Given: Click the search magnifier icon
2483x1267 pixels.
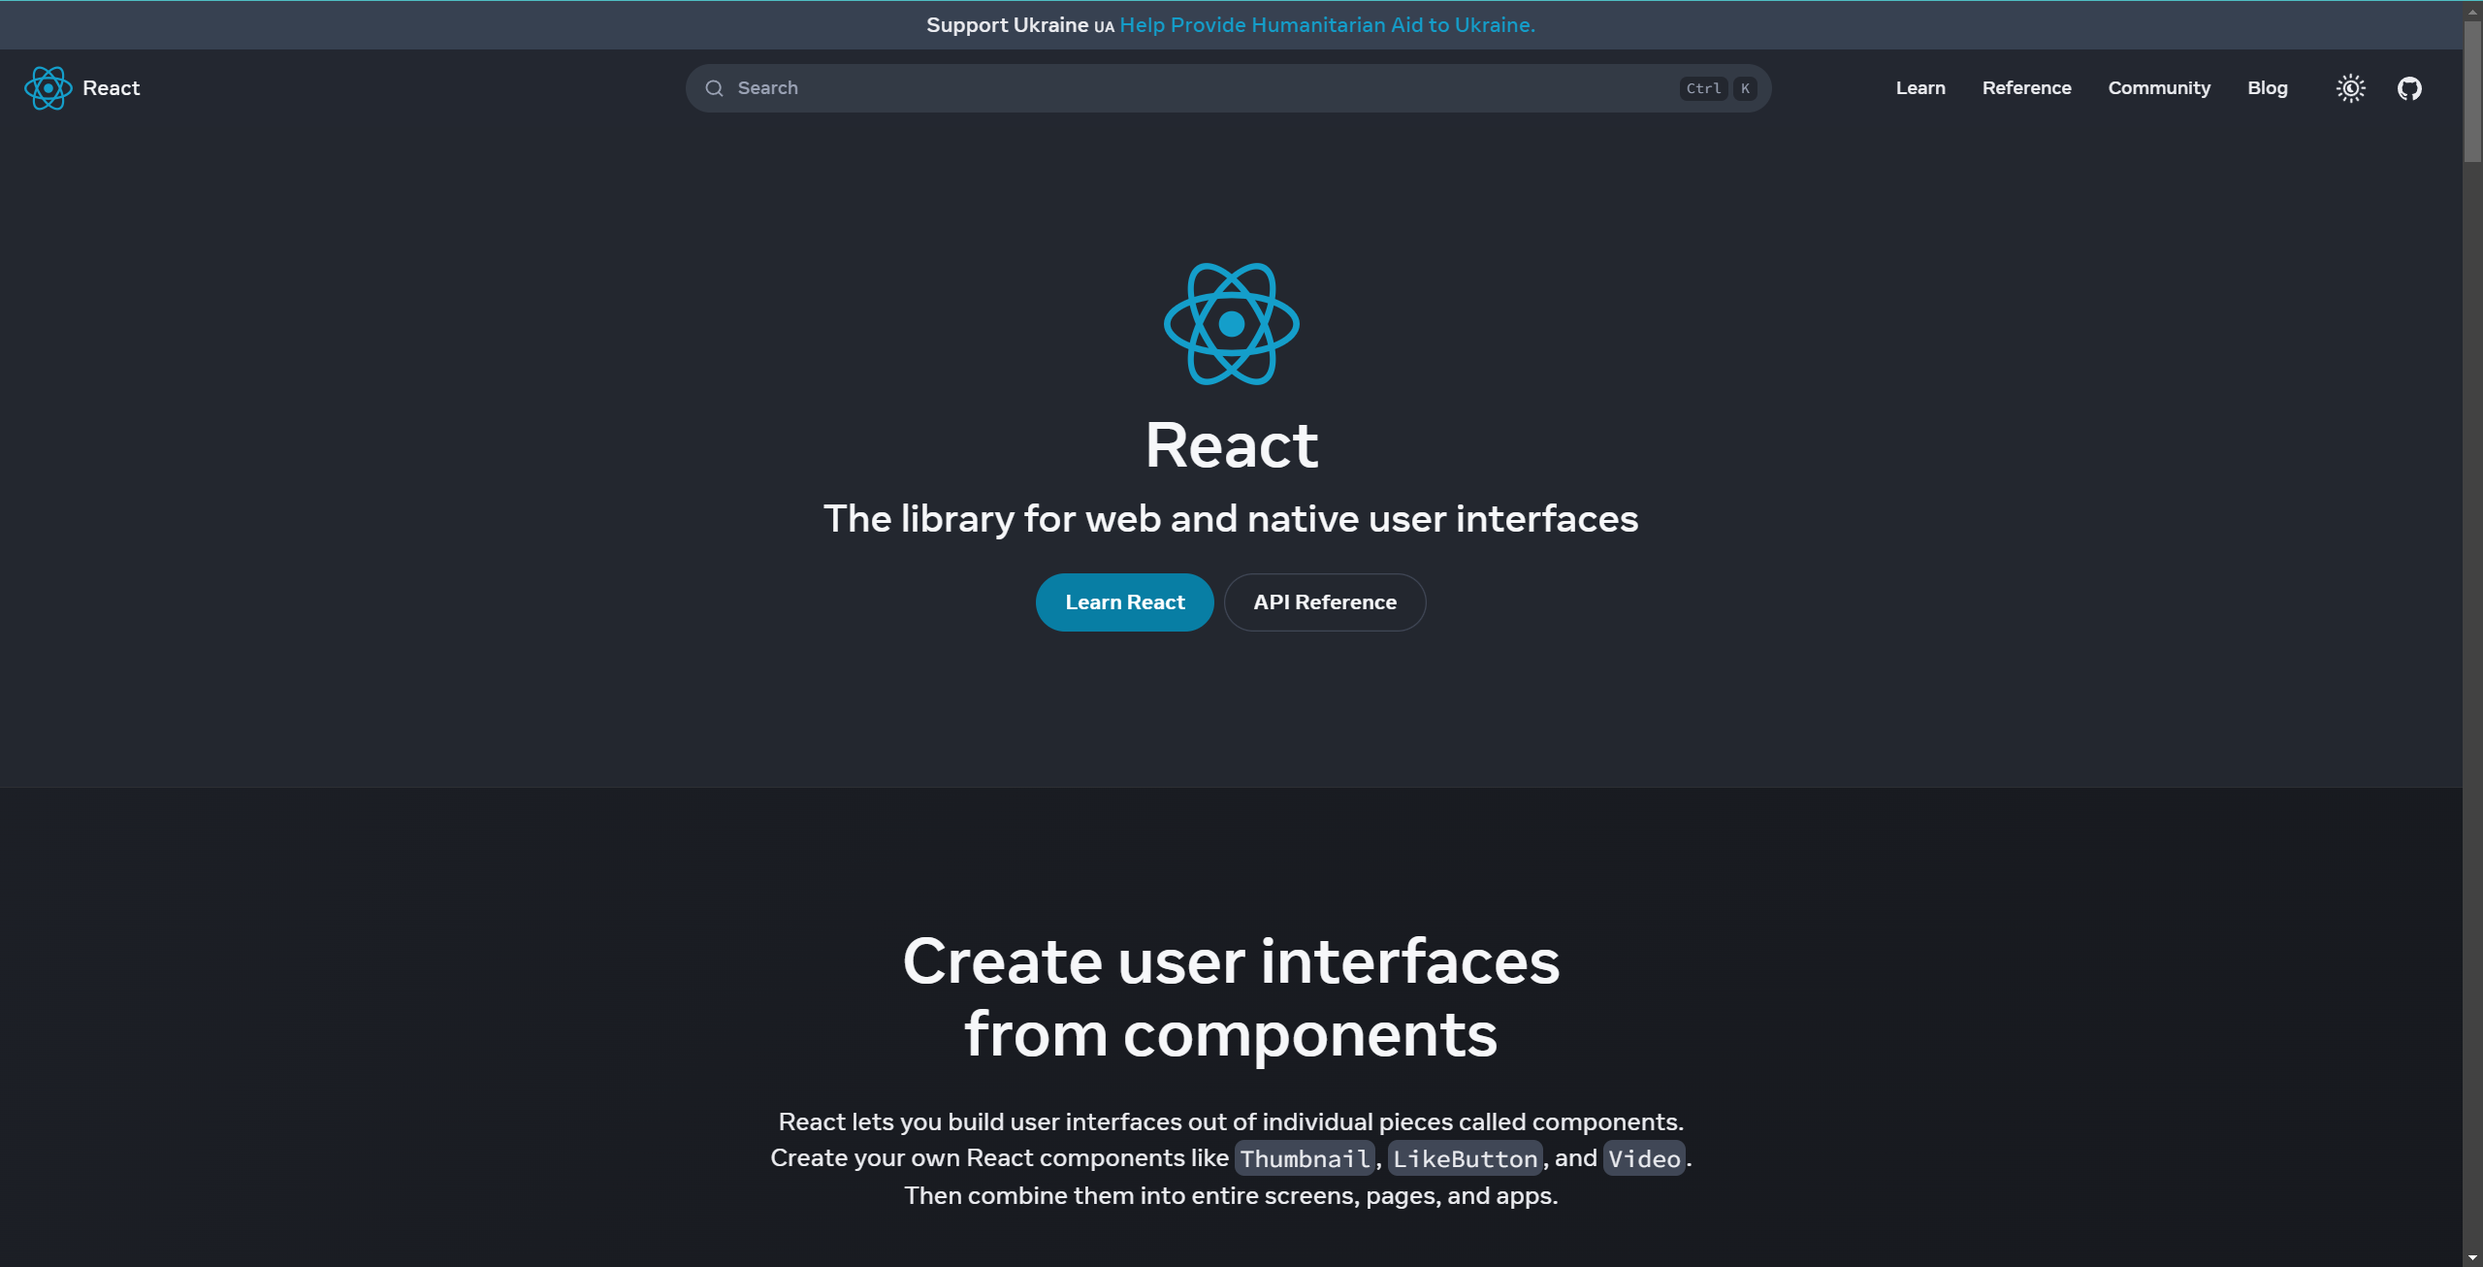Looking at the screenshot, I should click(x=715, y=88).
